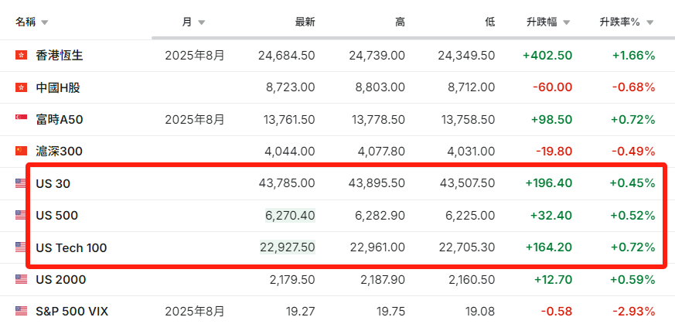The image size is (675, 324).
Task: Click the Hong Kong flag icon beside 香港恆生
Action: click(x=21, y=56)
